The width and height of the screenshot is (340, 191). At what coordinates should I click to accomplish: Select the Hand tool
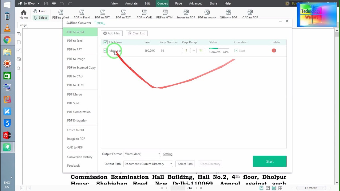(40, 11)
